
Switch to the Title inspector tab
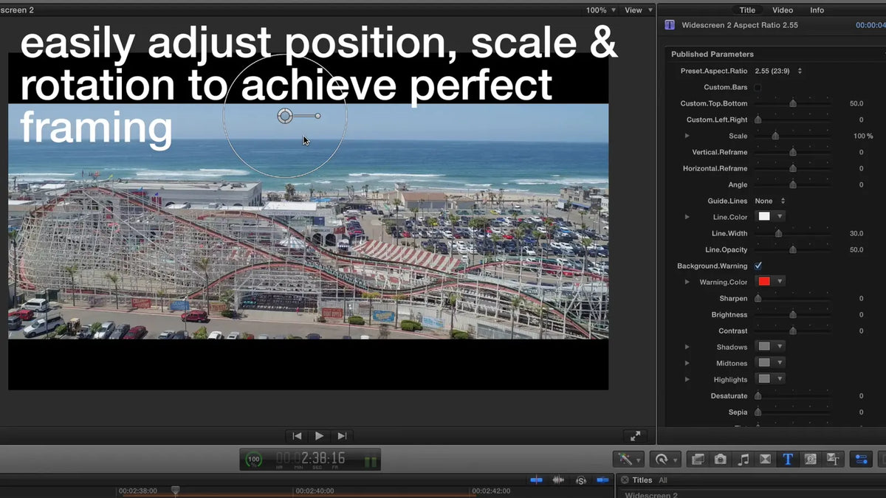(748, 10)
